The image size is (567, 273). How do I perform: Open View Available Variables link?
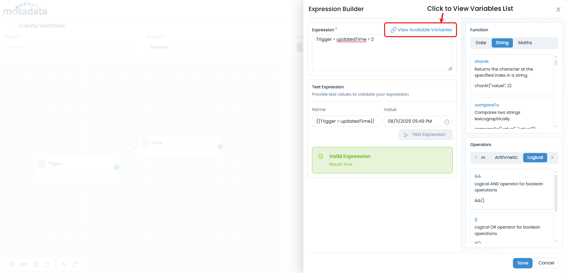click(x=424, y=30)
